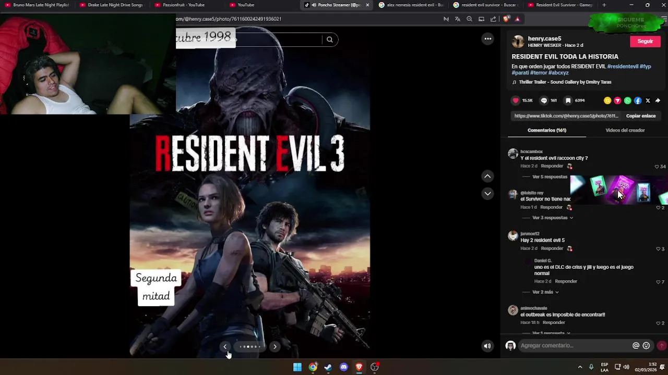Show the previous photo in the slideshow
Image resolution: width=668 pixels, height=375 pixels.
225,346
